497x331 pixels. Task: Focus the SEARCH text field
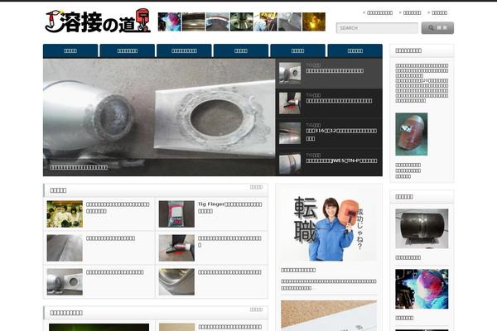coord(377,28)
